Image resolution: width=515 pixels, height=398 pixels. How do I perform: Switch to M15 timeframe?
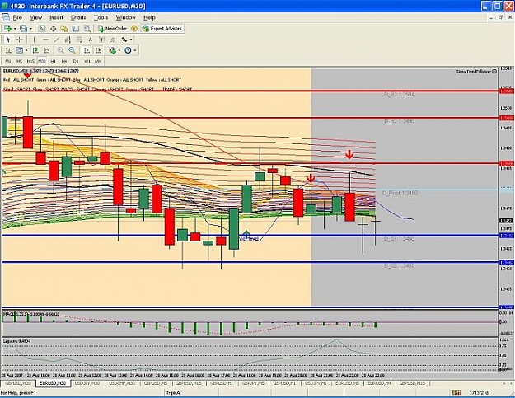pyautogui.click(x=30, y=61)
